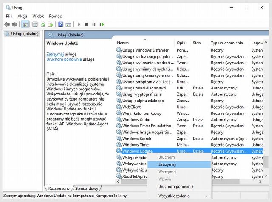
Task: Open Wszystkie zadania submenu arrow
Action: pos(207,196)
